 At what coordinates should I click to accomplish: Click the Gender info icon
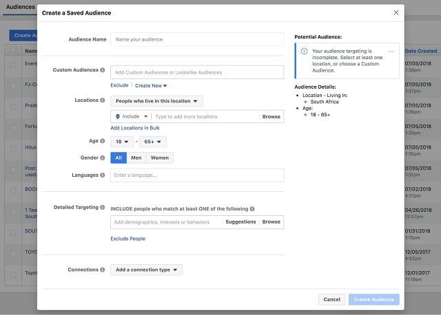tap(103, 157)
